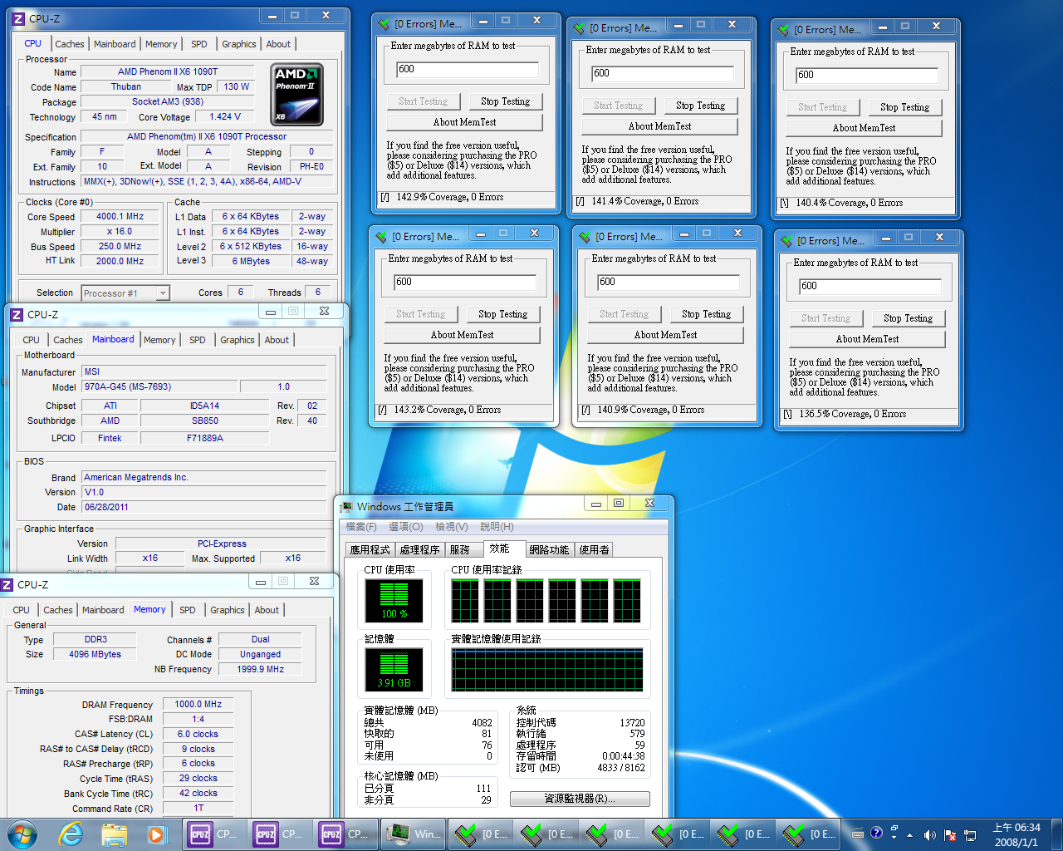Open the Action Center flag icon in tray
This screenshot has width=1063, height=851.
(x=949, y=834)
